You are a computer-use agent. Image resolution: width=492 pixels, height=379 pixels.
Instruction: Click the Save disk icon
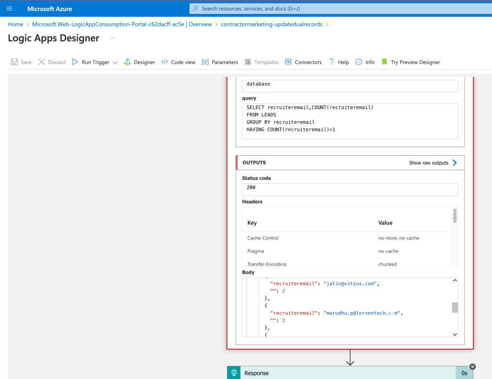(14, 62)
